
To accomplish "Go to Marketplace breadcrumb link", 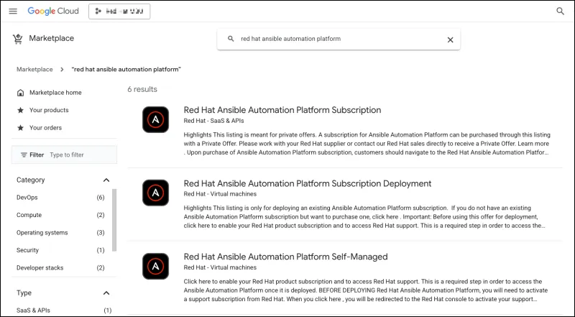I will click(34, 69).
